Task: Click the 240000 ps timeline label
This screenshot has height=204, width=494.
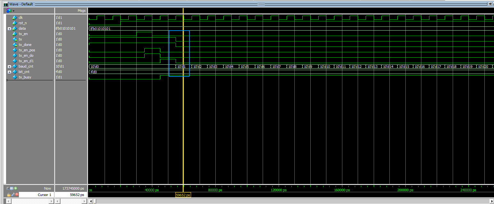Action: (x=468, y=190)
